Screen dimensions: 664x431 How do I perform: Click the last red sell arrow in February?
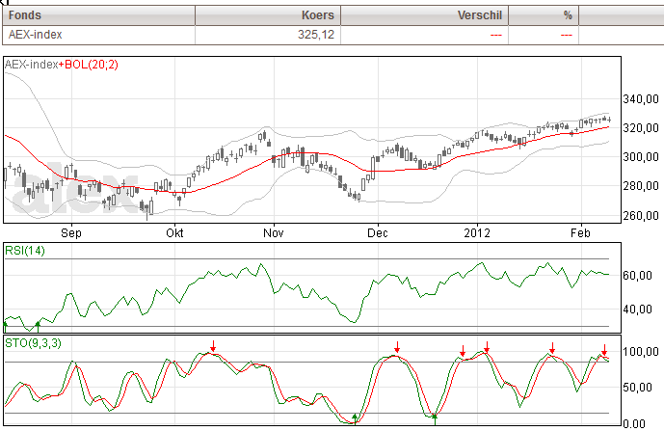(604, 350)
